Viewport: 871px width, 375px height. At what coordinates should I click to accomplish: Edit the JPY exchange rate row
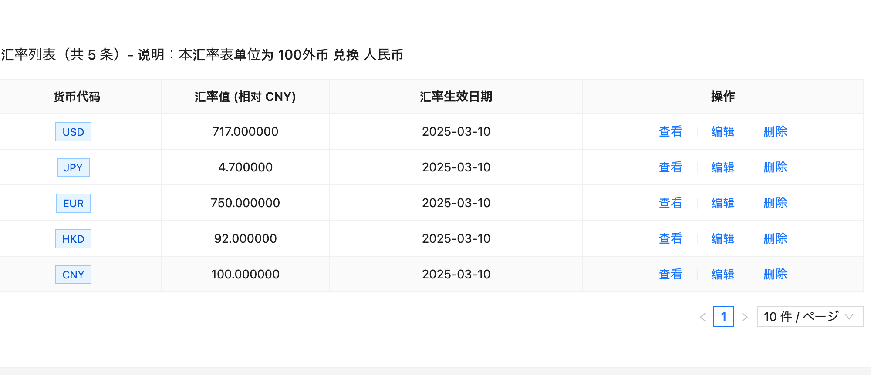coord(723,167)
